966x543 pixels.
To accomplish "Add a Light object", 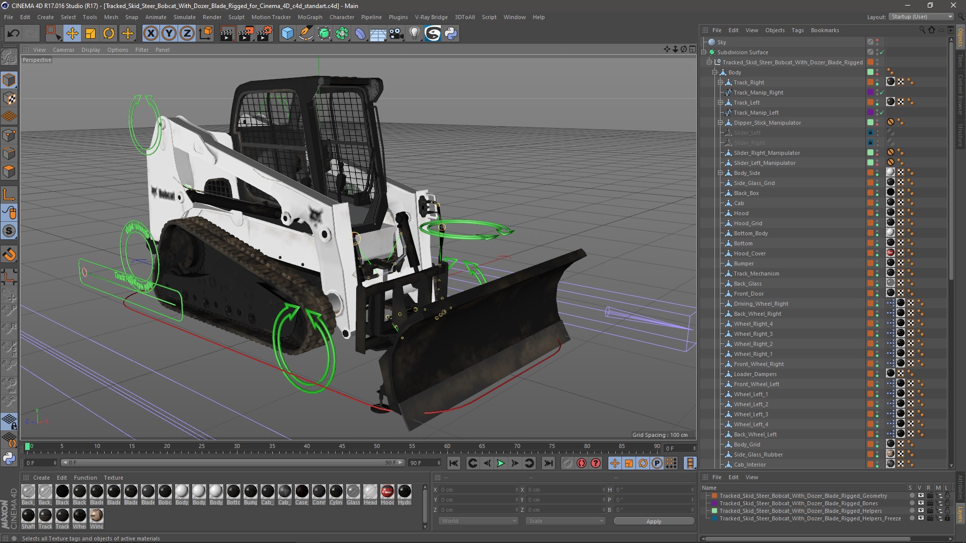I will (x=414, y=34).
